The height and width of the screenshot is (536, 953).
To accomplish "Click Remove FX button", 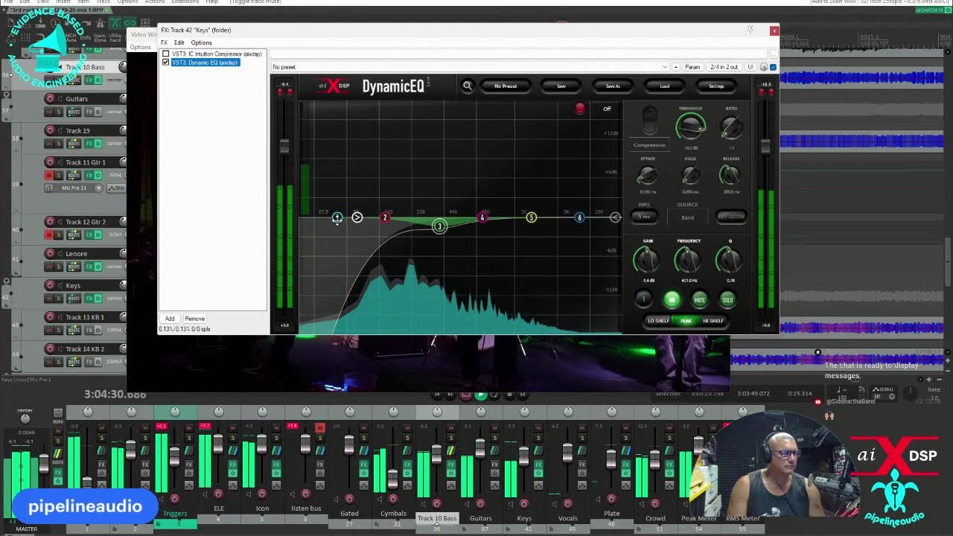I will tap(194, 319).
